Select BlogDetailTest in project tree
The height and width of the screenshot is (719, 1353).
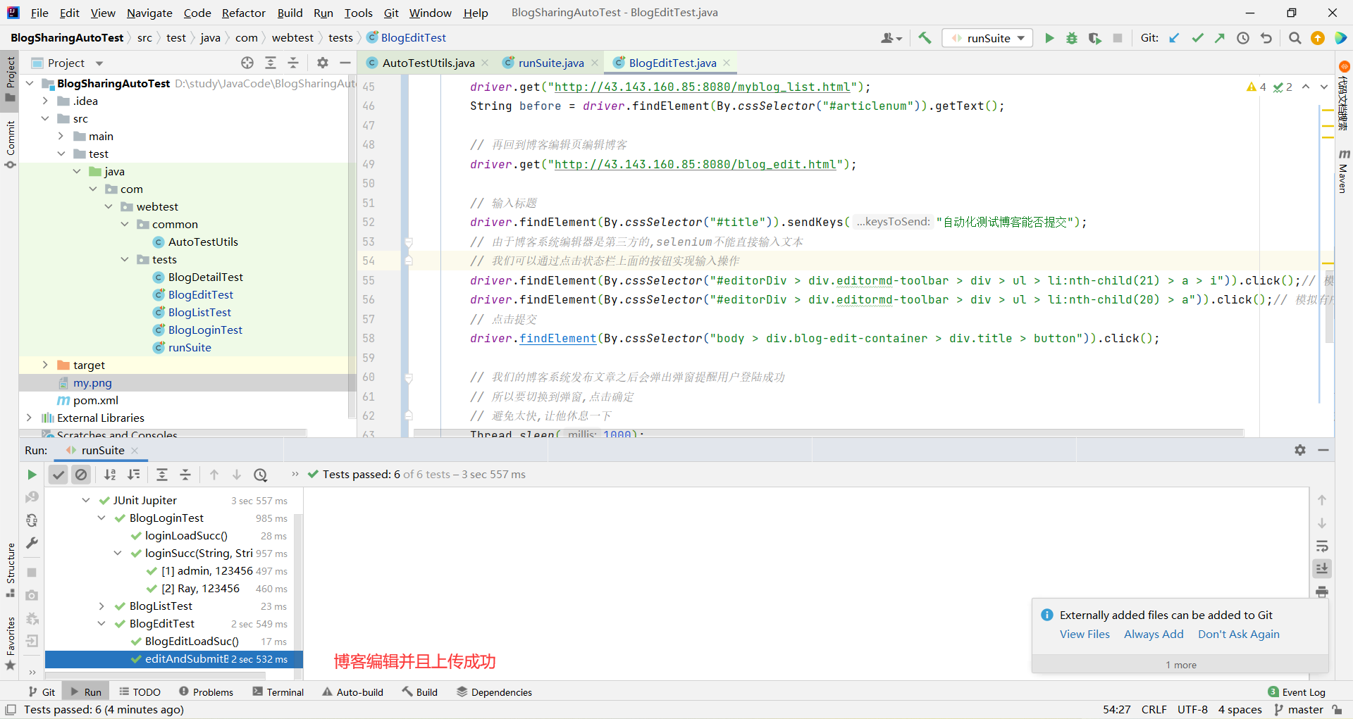(205, 277)
